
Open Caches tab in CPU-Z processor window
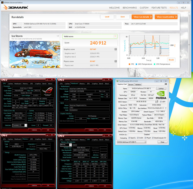pos(10,84)
